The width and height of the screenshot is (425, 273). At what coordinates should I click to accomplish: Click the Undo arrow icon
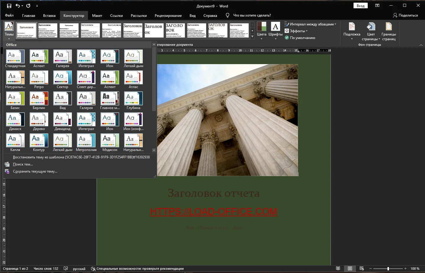pos(18,6)
